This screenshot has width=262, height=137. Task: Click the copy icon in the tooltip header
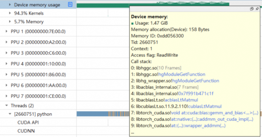click(252, 9)
